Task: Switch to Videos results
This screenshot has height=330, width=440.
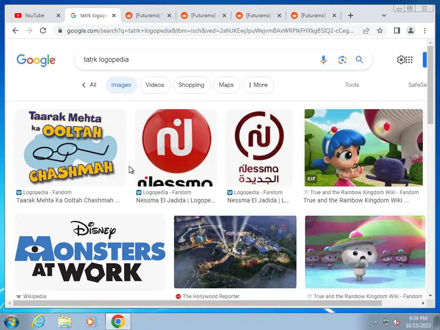Action: (155, 85)
